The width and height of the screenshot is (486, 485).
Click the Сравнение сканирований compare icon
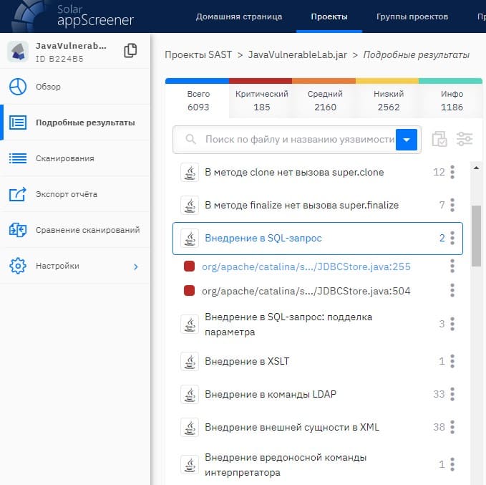pos(18,230)
